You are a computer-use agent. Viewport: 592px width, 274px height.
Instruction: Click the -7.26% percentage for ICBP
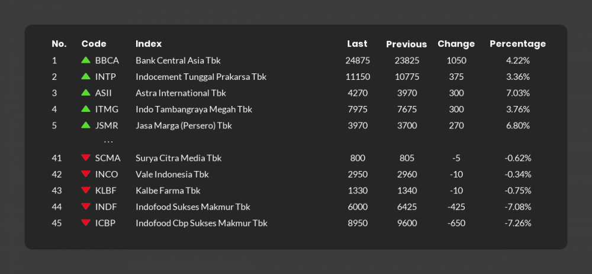click(517, 223)
